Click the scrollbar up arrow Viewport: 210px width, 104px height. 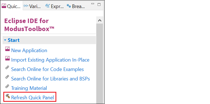click(x=100, y=21)
